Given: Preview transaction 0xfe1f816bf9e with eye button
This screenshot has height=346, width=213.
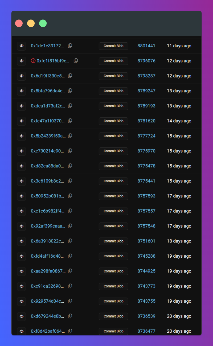Looking at the screenshot, I should point(22,61).
